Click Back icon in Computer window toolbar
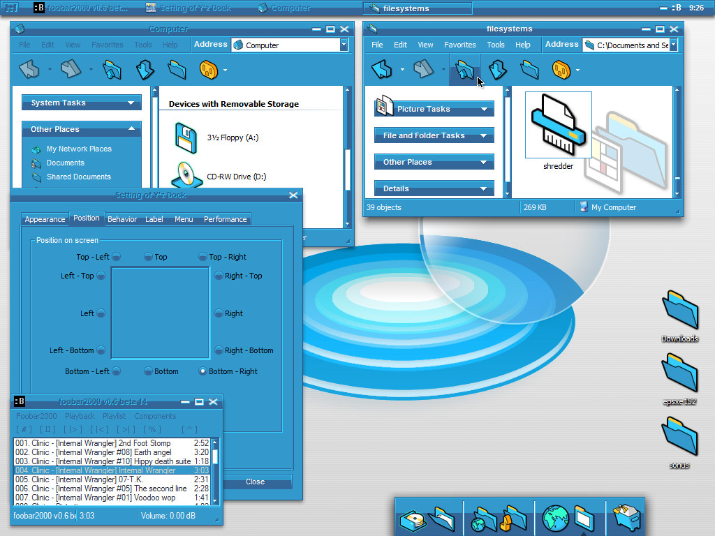This screenshot has width=715, height=536. pyautogui.click(x=29, y=70)
